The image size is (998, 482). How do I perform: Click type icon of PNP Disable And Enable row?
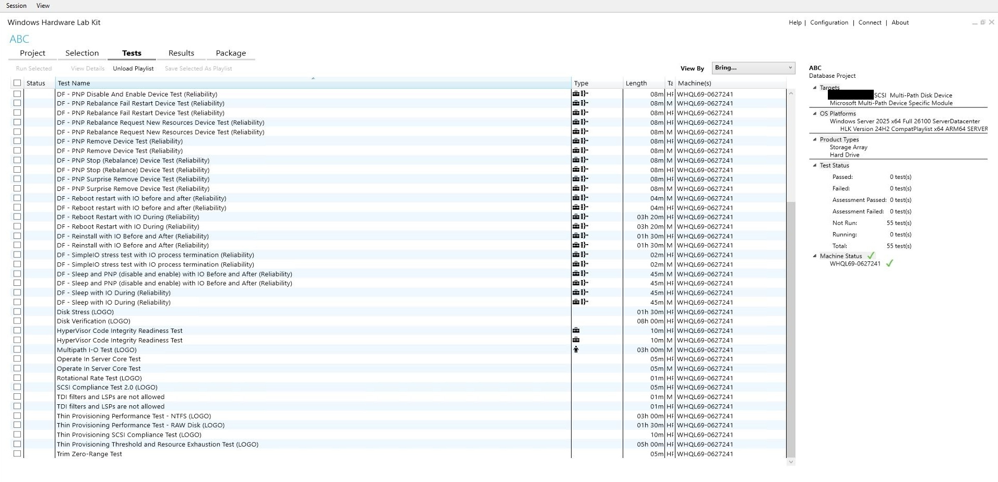click(580, 94)
